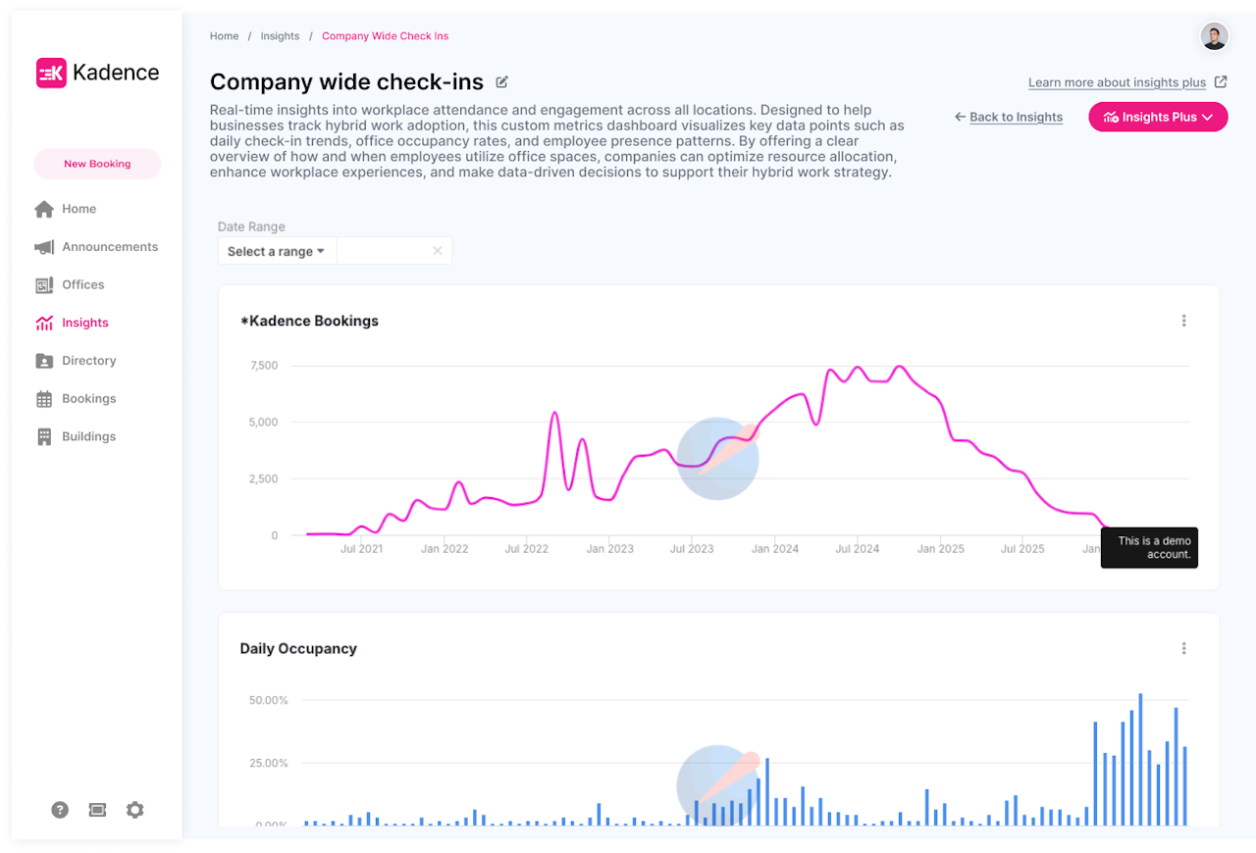
Task: Open Kadence Bookings chart options menu
Action: point(1183,321)
